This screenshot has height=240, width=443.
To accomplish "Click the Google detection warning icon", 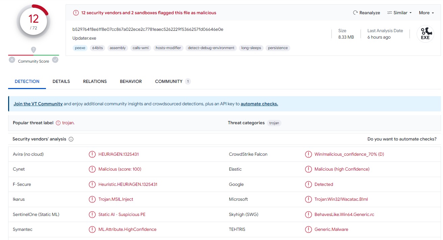I will click(308, 184).
